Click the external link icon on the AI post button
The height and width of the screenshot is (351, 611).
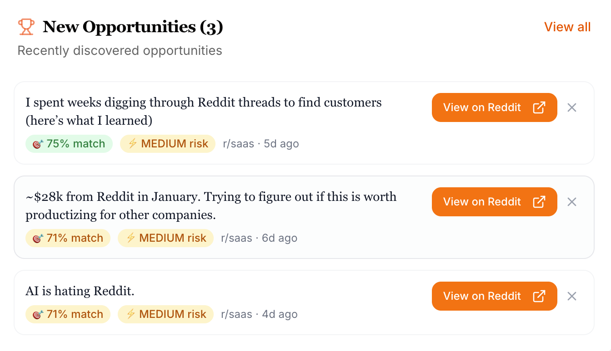pyautogui.click(x=539, y=296)
